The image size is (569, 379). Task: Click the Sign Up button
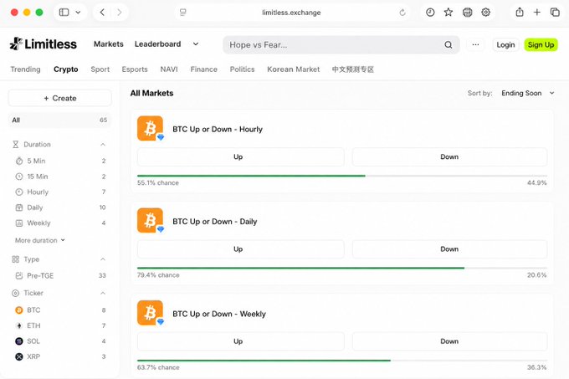(x=541, y=44)
